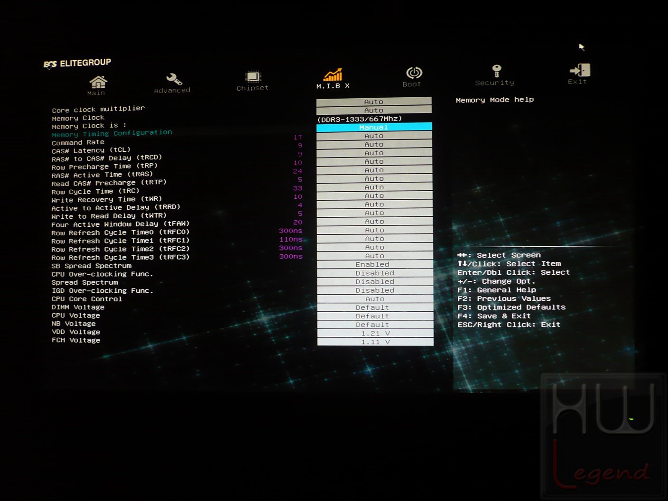Open CAS# Latency (tCL) Auto field
The image size is (668, 501).
pos(374,144)
